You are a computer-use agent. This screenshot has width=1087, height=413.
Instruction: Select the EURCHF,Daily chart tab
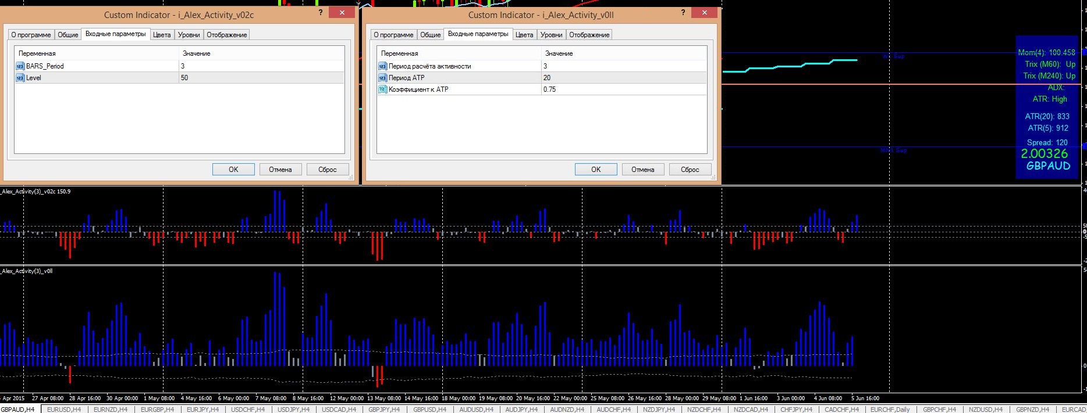point(890,409)
